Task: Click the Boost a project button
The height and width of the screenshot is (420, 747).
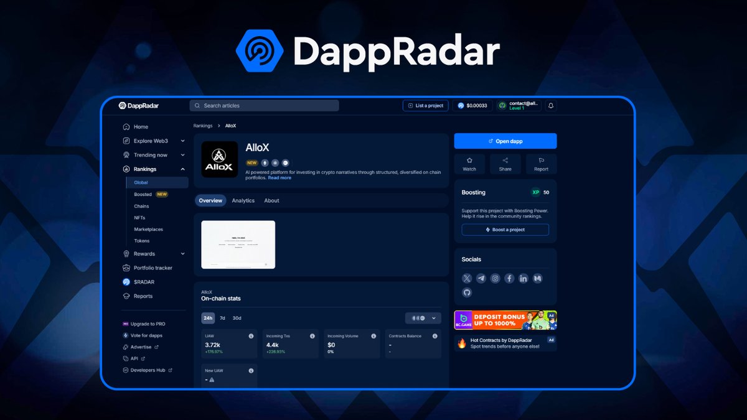Action: coord(505,230)
